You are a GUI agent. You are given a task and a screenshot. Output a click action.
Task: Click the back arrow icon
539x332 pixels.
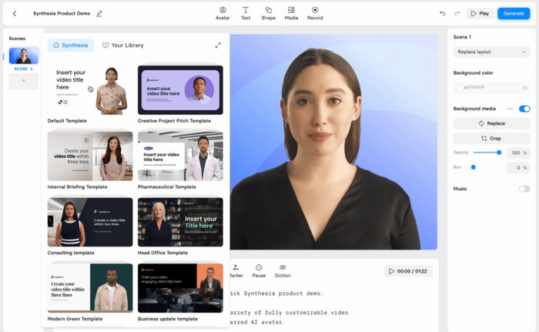pyautogui.click(x=15, y=13)
